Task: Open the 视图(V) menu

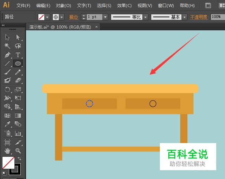Action: click(145, 6)
